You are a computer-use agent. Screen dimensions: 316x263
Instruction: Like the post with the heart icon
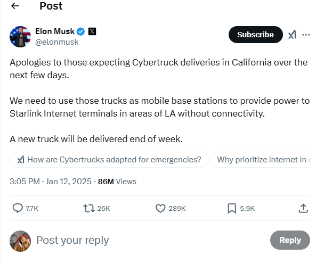pos(160,208)
